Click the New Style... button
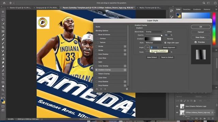This screenshot has width=218, height=122. click(x=201, y=37)
